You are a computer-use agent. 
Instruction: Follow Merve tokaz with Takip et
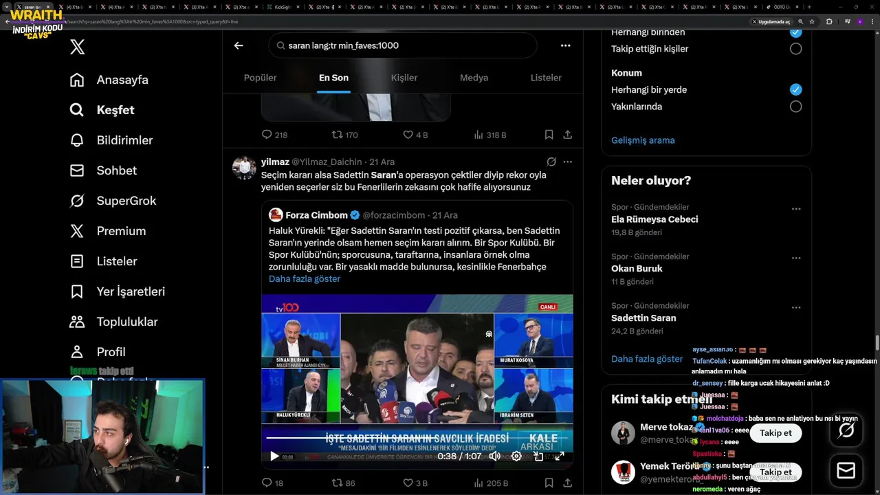point(775,433)
